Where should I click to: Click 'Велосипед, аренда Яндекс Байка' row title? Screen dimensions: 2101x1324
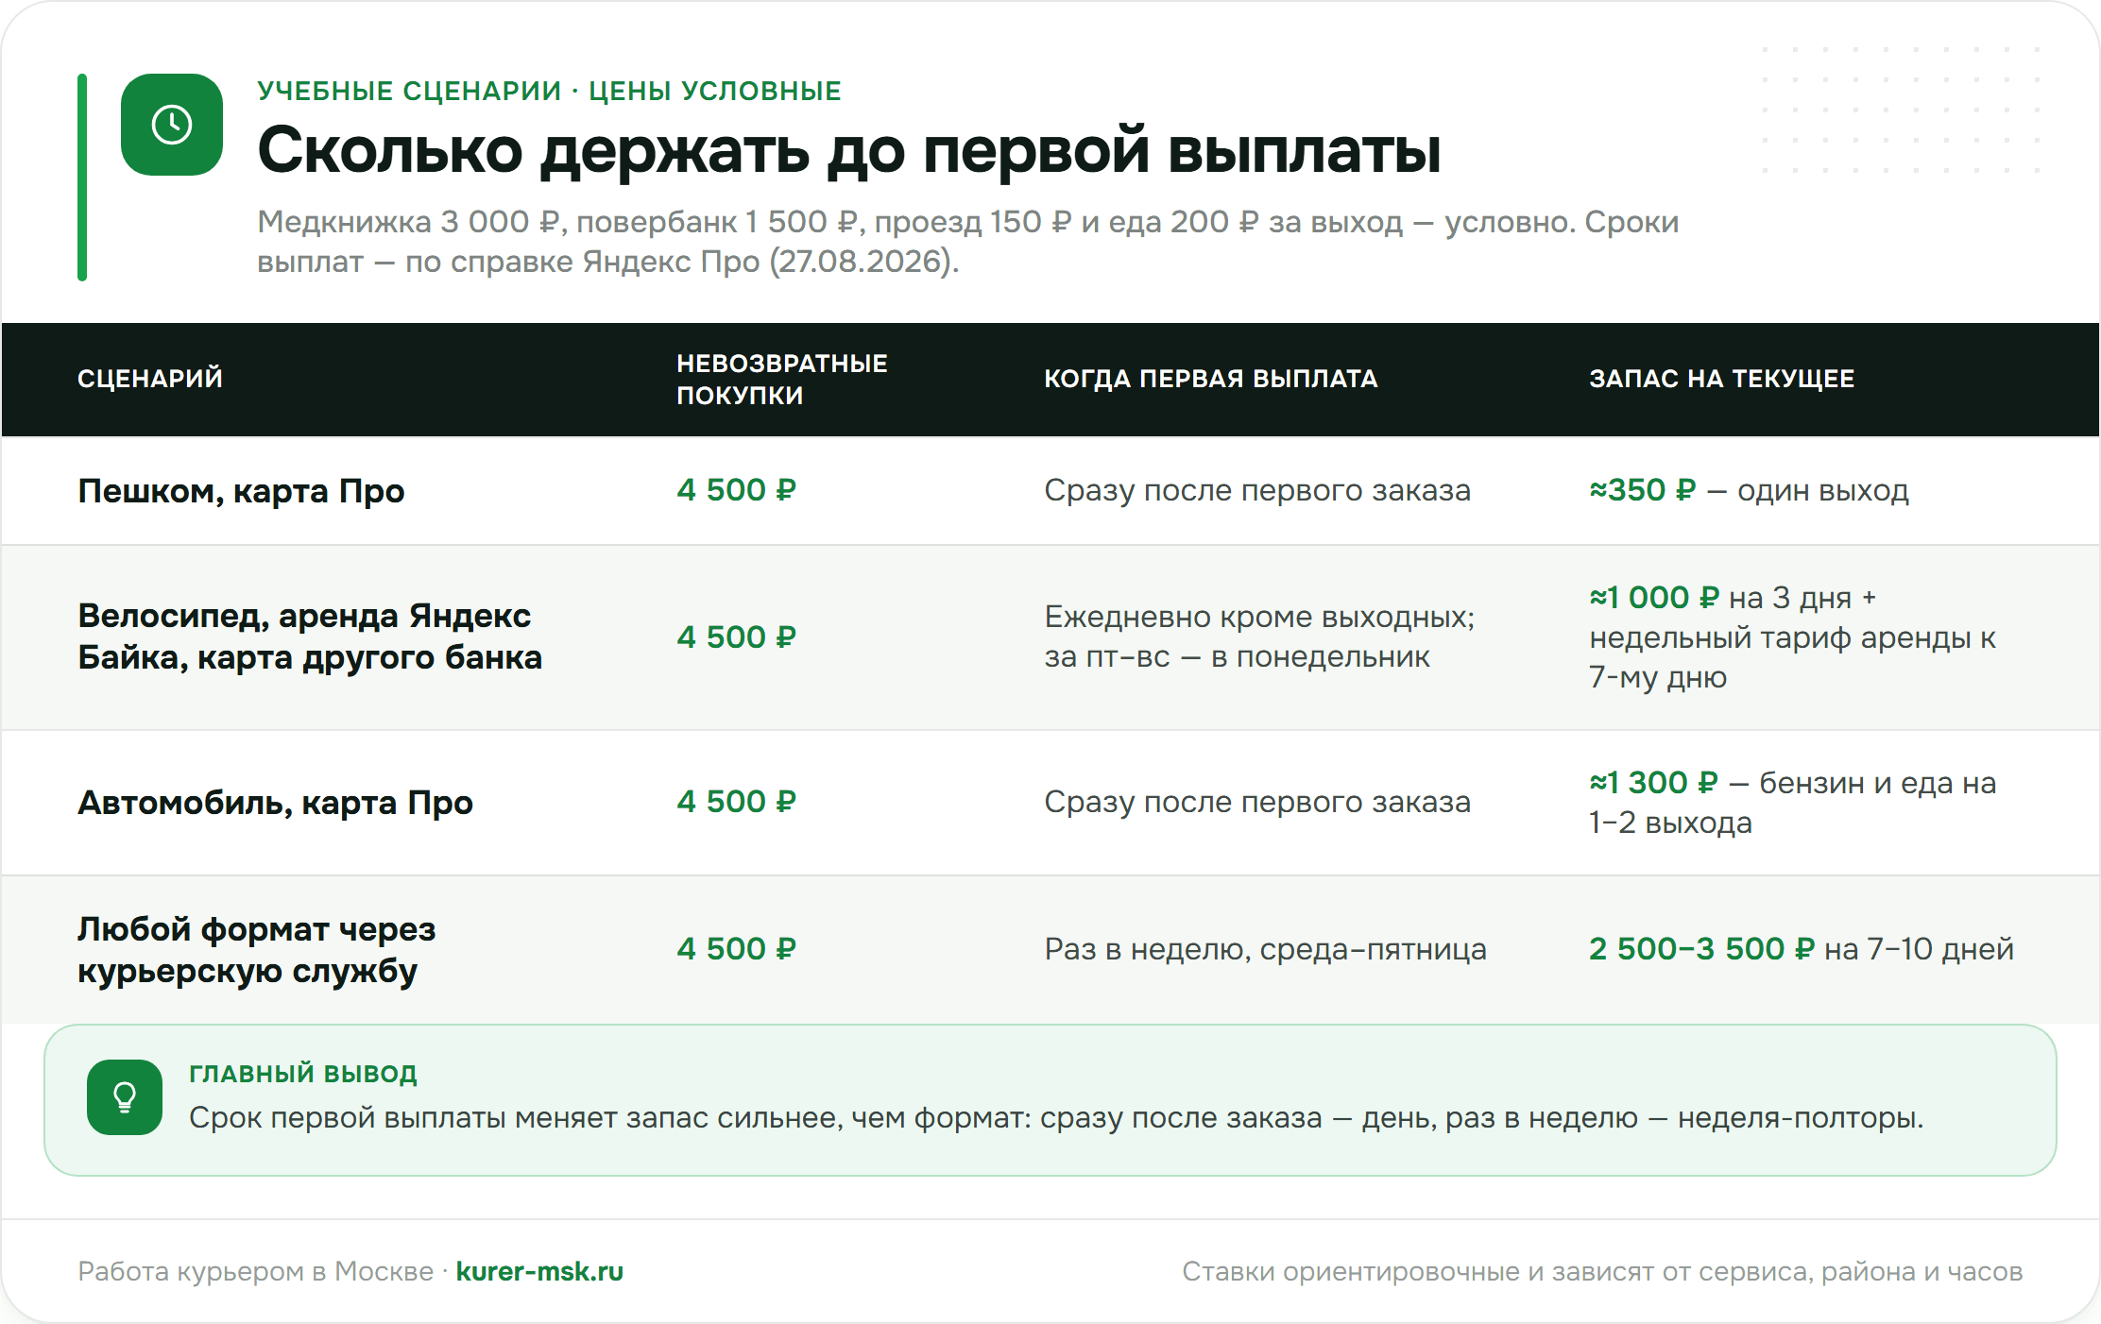click(x=310, y=637)
